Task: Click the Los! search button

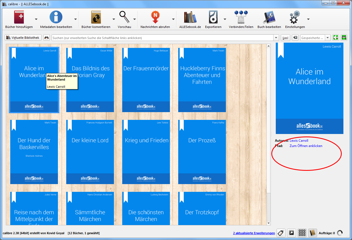Action: [x=285, y=38]
